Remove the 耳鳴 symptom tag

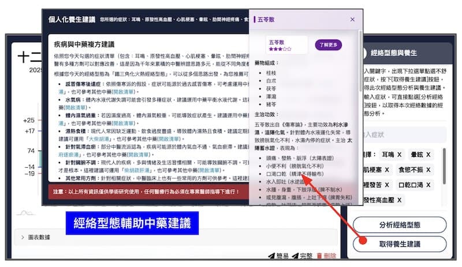click(x=400, y=155)
